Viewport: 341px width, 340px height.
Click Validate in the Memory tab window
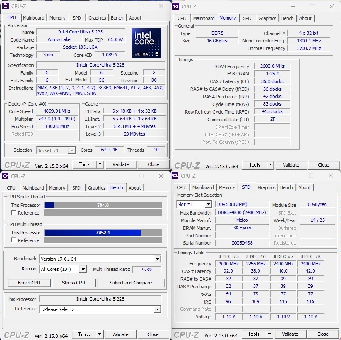tap(291, 165)
